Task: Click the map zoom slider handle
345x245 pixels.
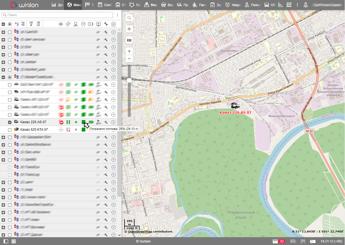Action: [x=129, y=80]
